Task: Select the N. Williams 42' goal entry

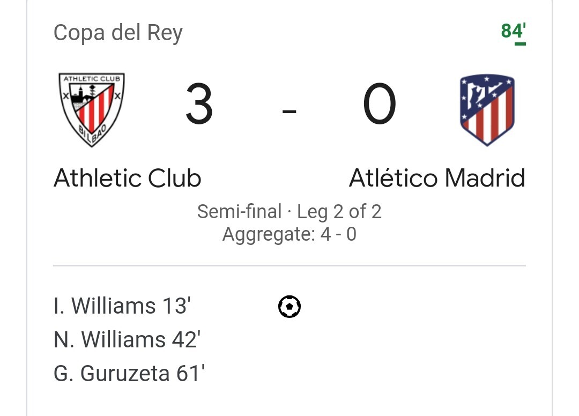Action: click(127, 339)
